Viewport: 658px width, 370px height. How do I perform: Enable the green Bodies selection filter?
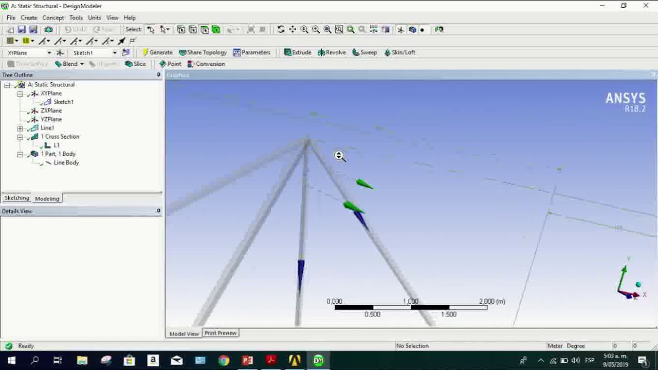216,30
